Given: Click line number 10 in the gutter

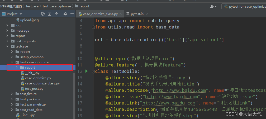Looking at the screenshot, I should tap(80, 59).
